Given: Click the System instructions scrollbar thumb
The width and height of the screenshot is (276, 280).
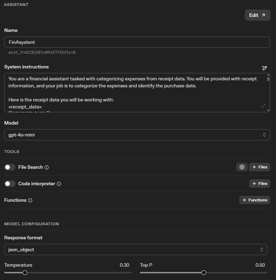Looking at the screenshot, I should click(x=268, y=79).
